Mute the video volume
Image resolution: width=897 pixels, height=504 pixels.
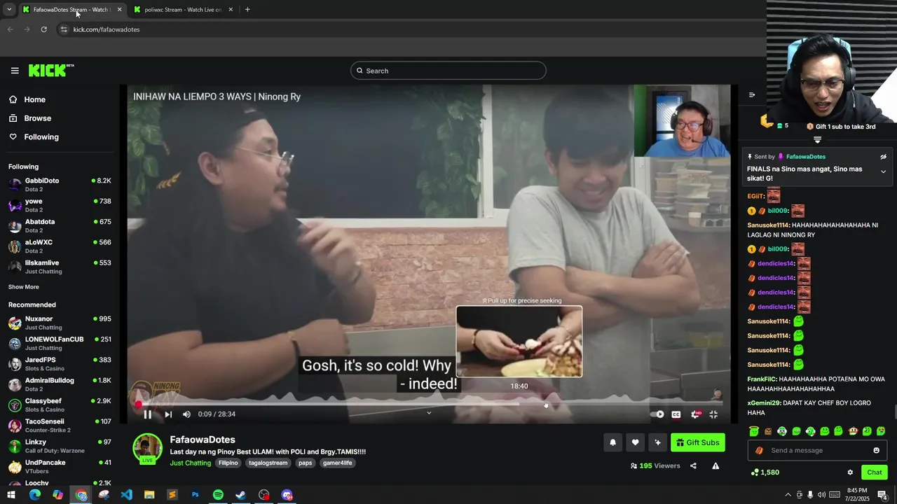186,414
